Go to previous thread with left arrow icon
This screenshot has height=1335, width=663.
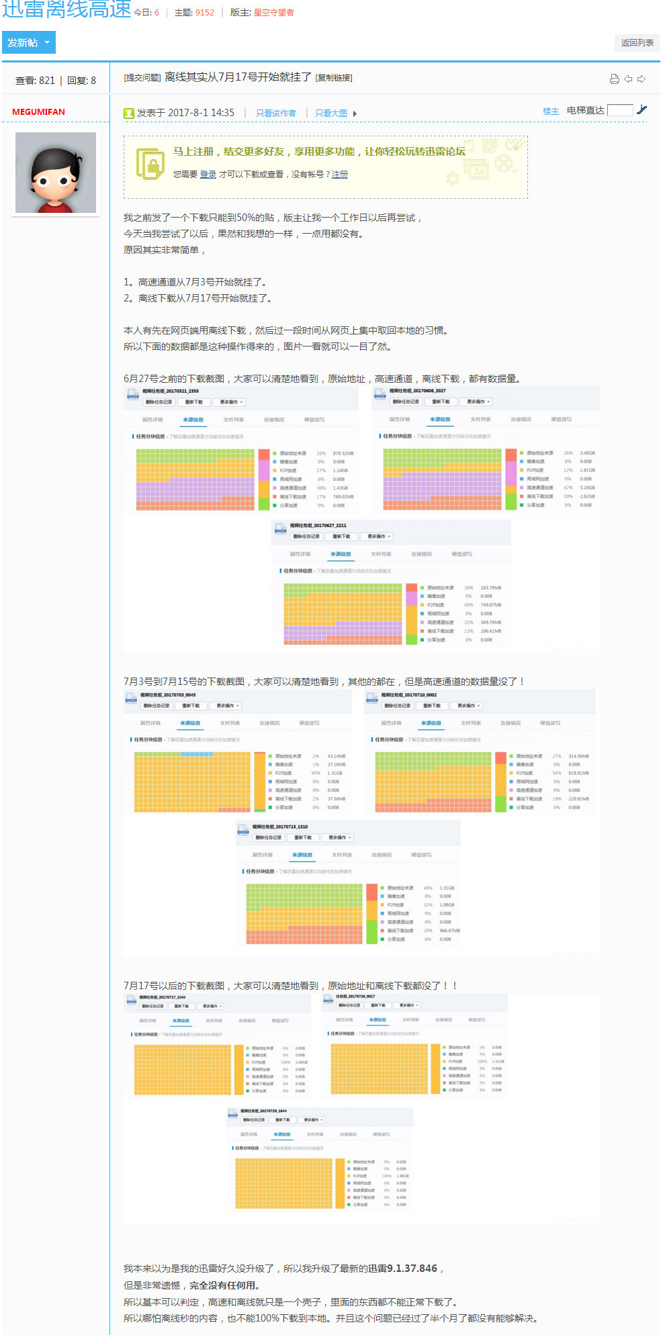pyautogui.click(x=628, y=79)
